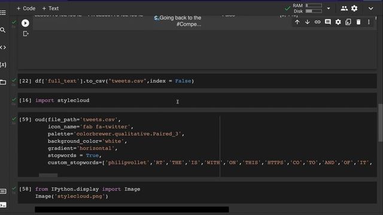Viewport: 383px width, 215px height.
Task: Open cell editor settings gear
Action: (x=338, y=22)
